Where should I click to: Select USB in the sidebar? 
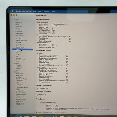click(17, 62)
